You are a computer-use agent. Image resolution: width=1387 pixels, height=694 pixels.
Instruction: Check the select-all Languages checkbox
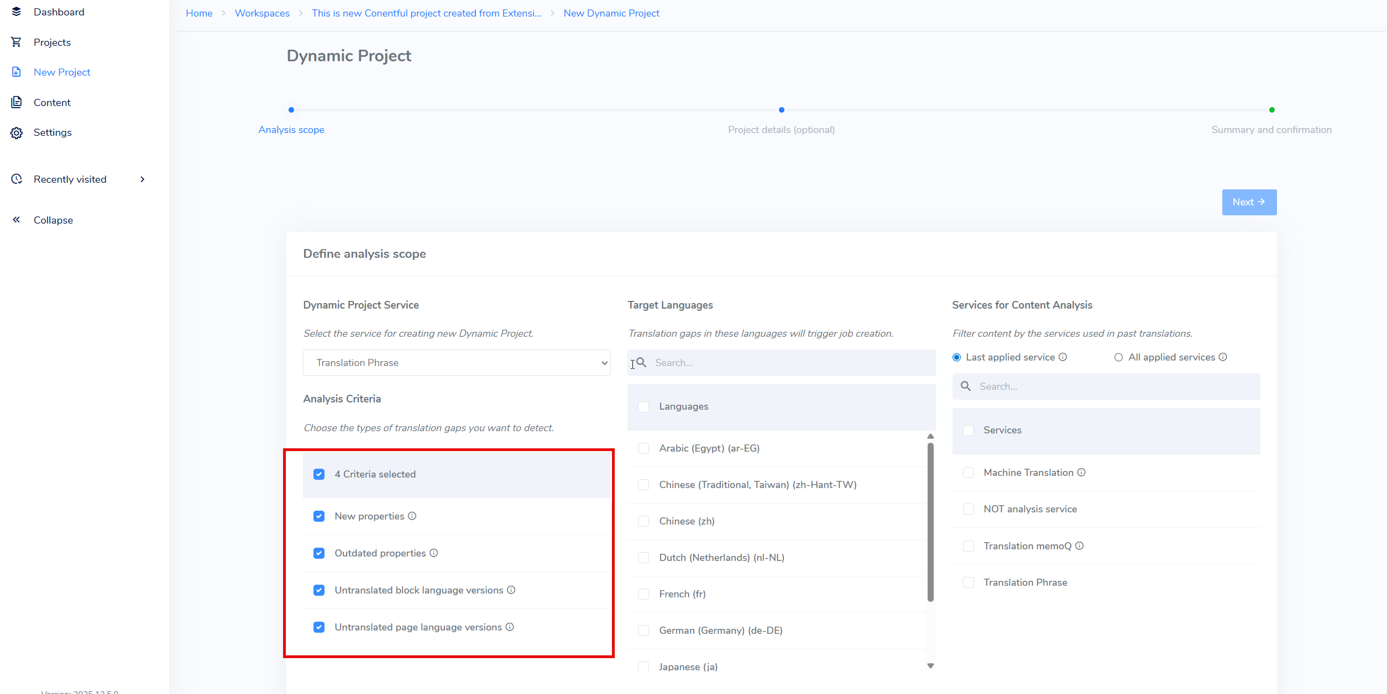pos(643,406)
